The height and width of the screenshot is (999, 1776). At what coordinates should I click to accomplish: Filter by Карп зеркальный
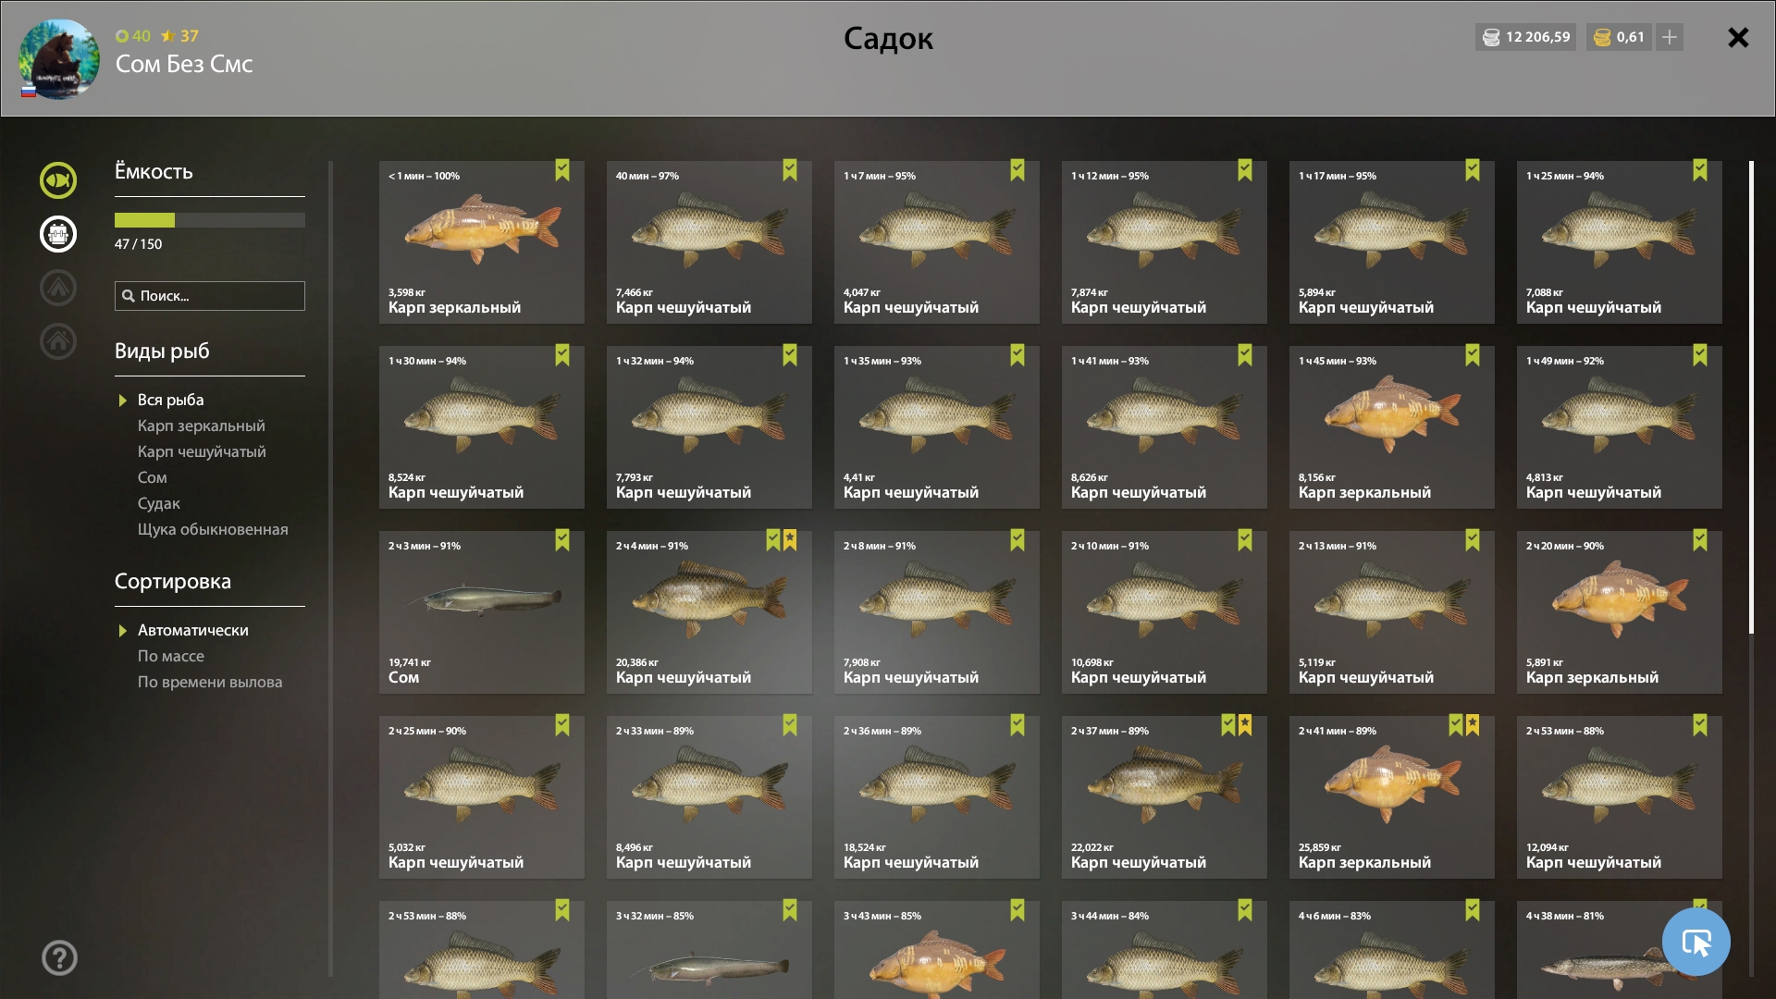pyautogui.click(x=202, y=425)
